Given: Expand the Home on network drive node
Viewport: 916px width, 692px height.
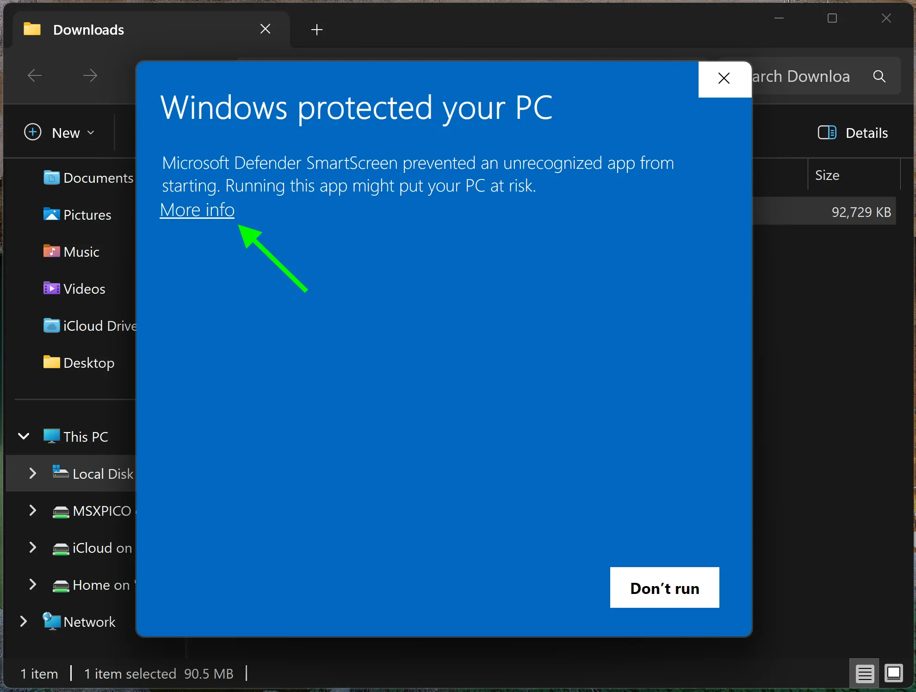Looking at the screenshot, I should tap(32, 584).
